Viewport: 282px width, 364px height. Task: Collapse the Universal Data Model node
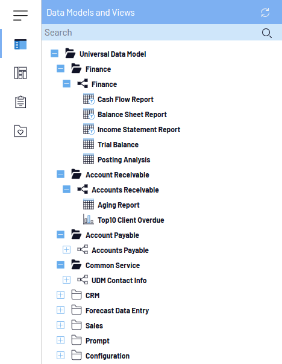(x=54, y=54)
